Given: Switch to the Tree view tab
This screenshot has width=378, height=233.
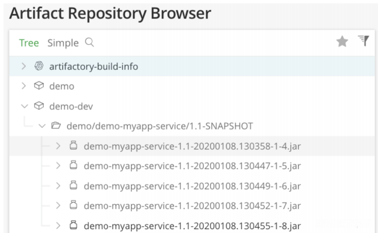Looking at the screenshot, I should click(29, 42).
